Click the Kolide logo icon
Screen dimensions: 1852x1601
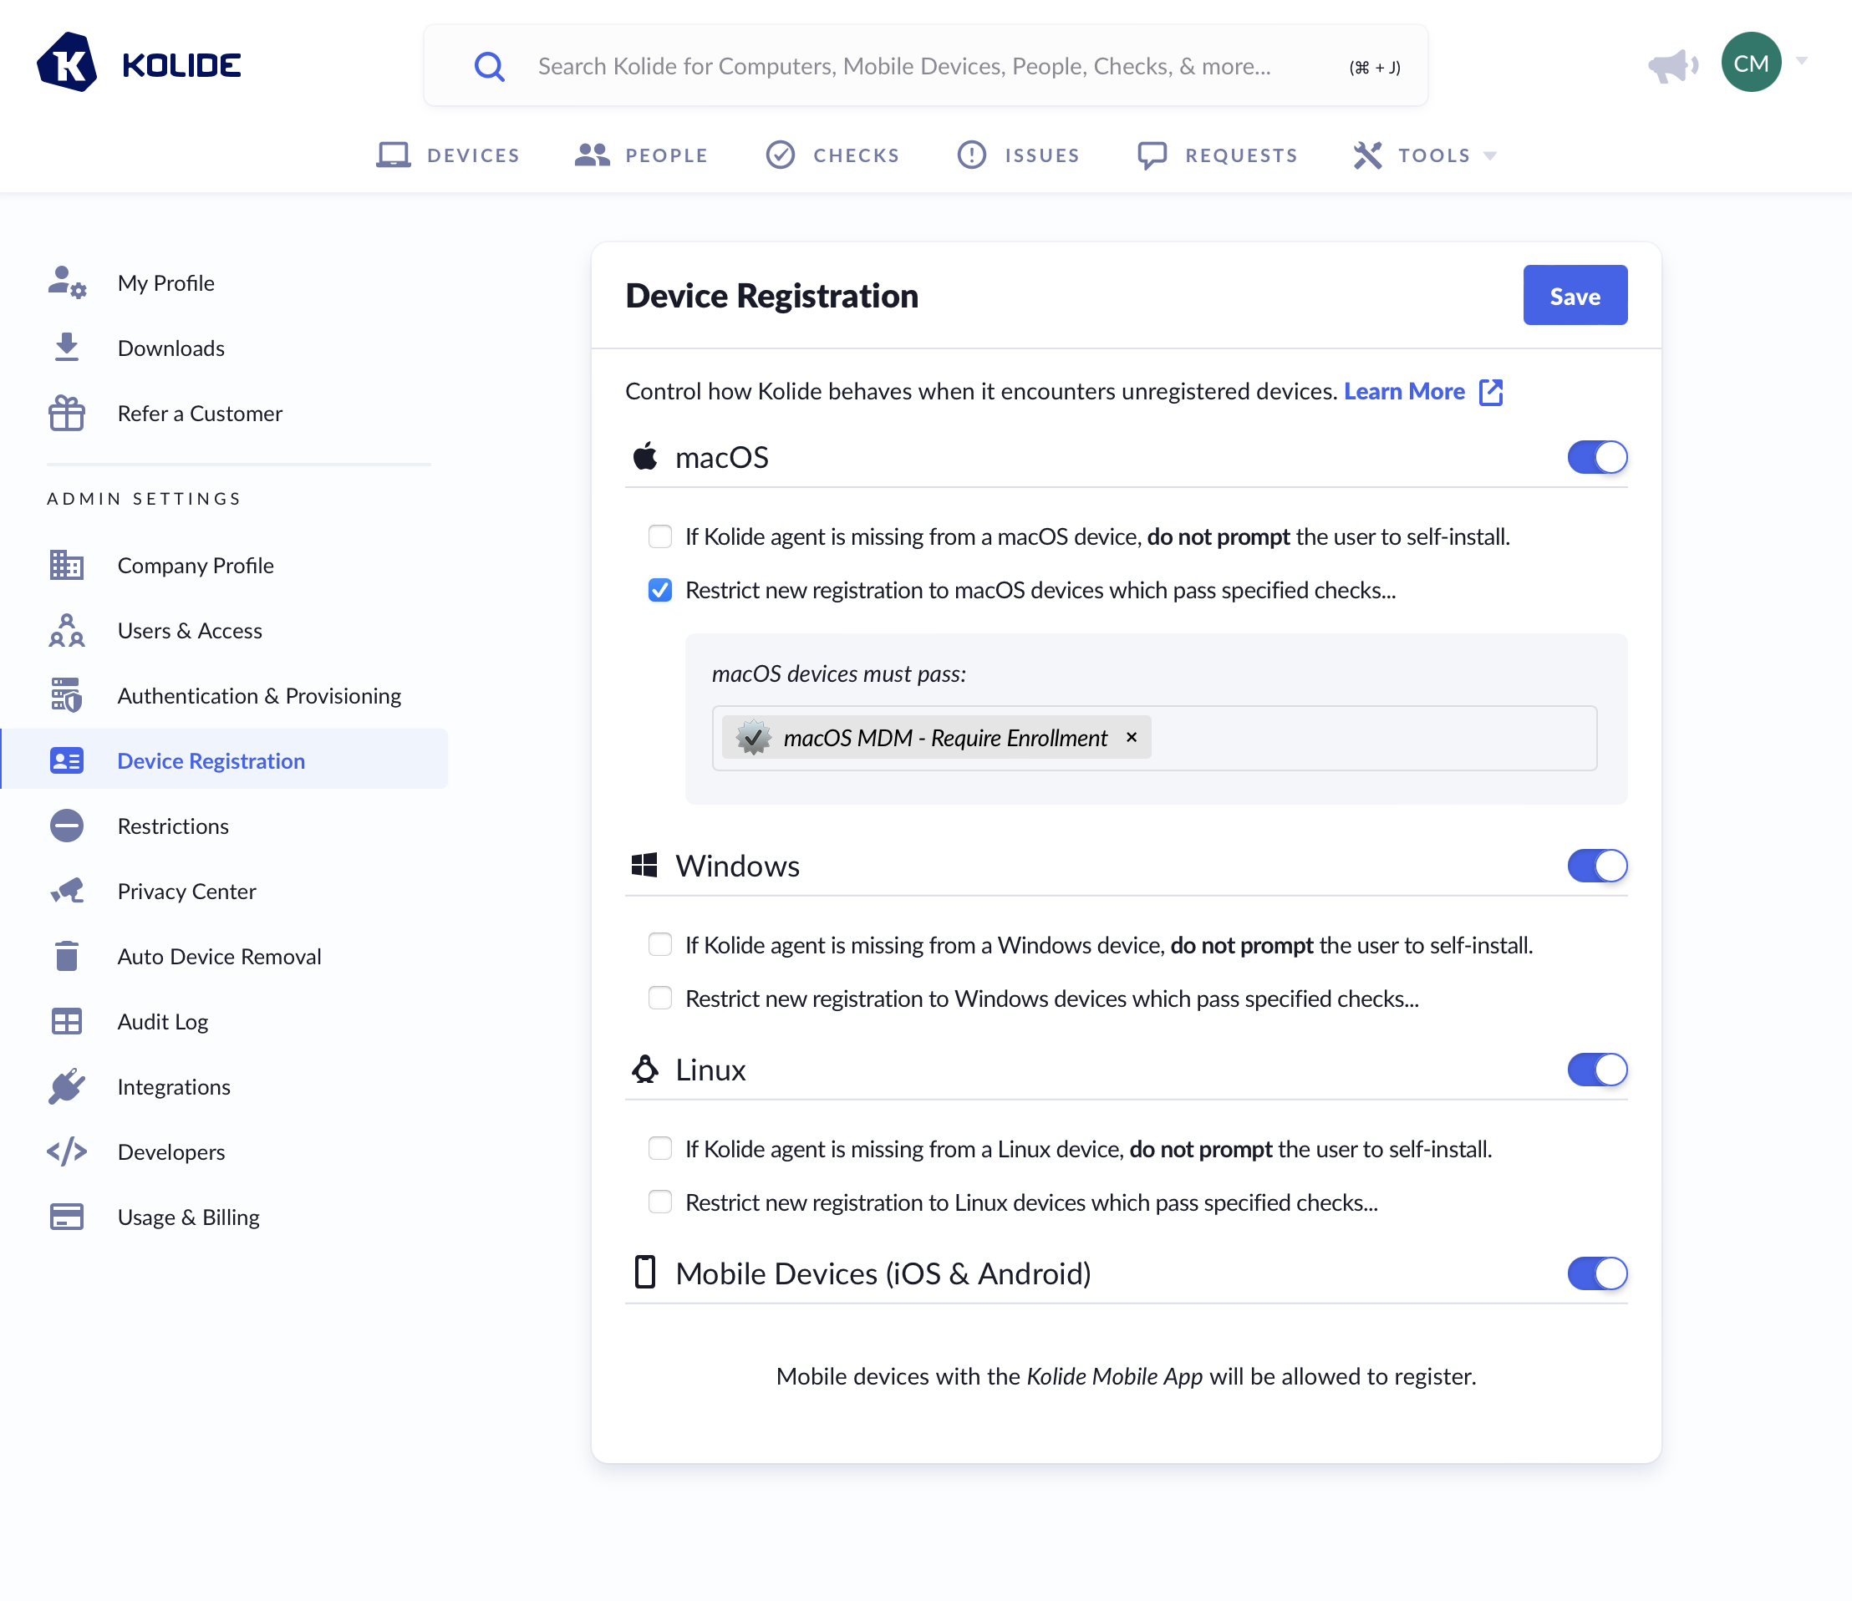67,63
